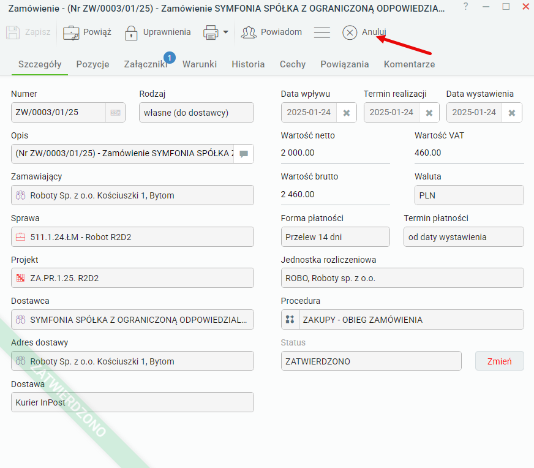Open the Rodzaj field własne (do dostawcy)

[197, 112]
